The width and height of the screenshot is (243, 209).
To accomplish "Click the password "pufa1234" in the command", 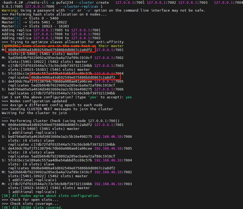I will 65,2.
